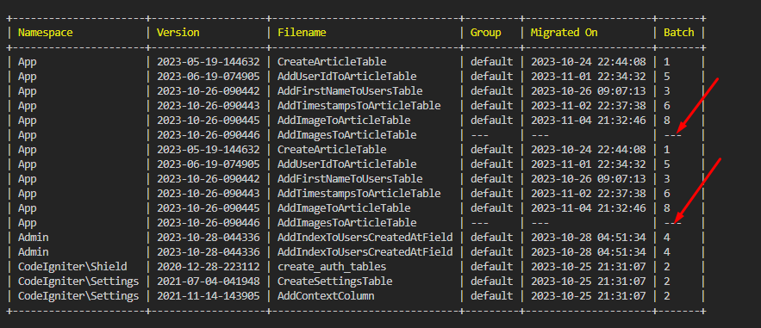Screen dimensions: 761x328
Task: Select the CreateSettingsTable filename
Action: coord(334,282)
